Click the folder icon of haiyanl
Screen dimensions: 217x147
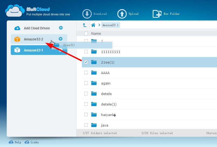point(94,115)
